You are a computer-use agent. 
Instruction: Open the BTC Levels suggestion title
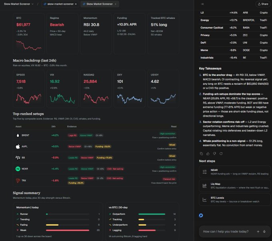217,198
